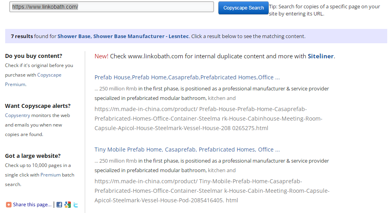Click the Tiny-Mobile-Prefab-Home made-in-china URL

tap(212, 191)
